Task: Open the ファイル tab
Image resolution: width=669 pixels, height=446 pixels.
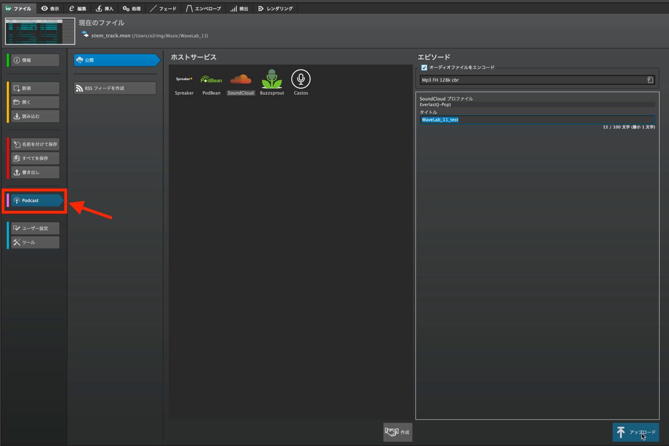Action: point(19,8)
